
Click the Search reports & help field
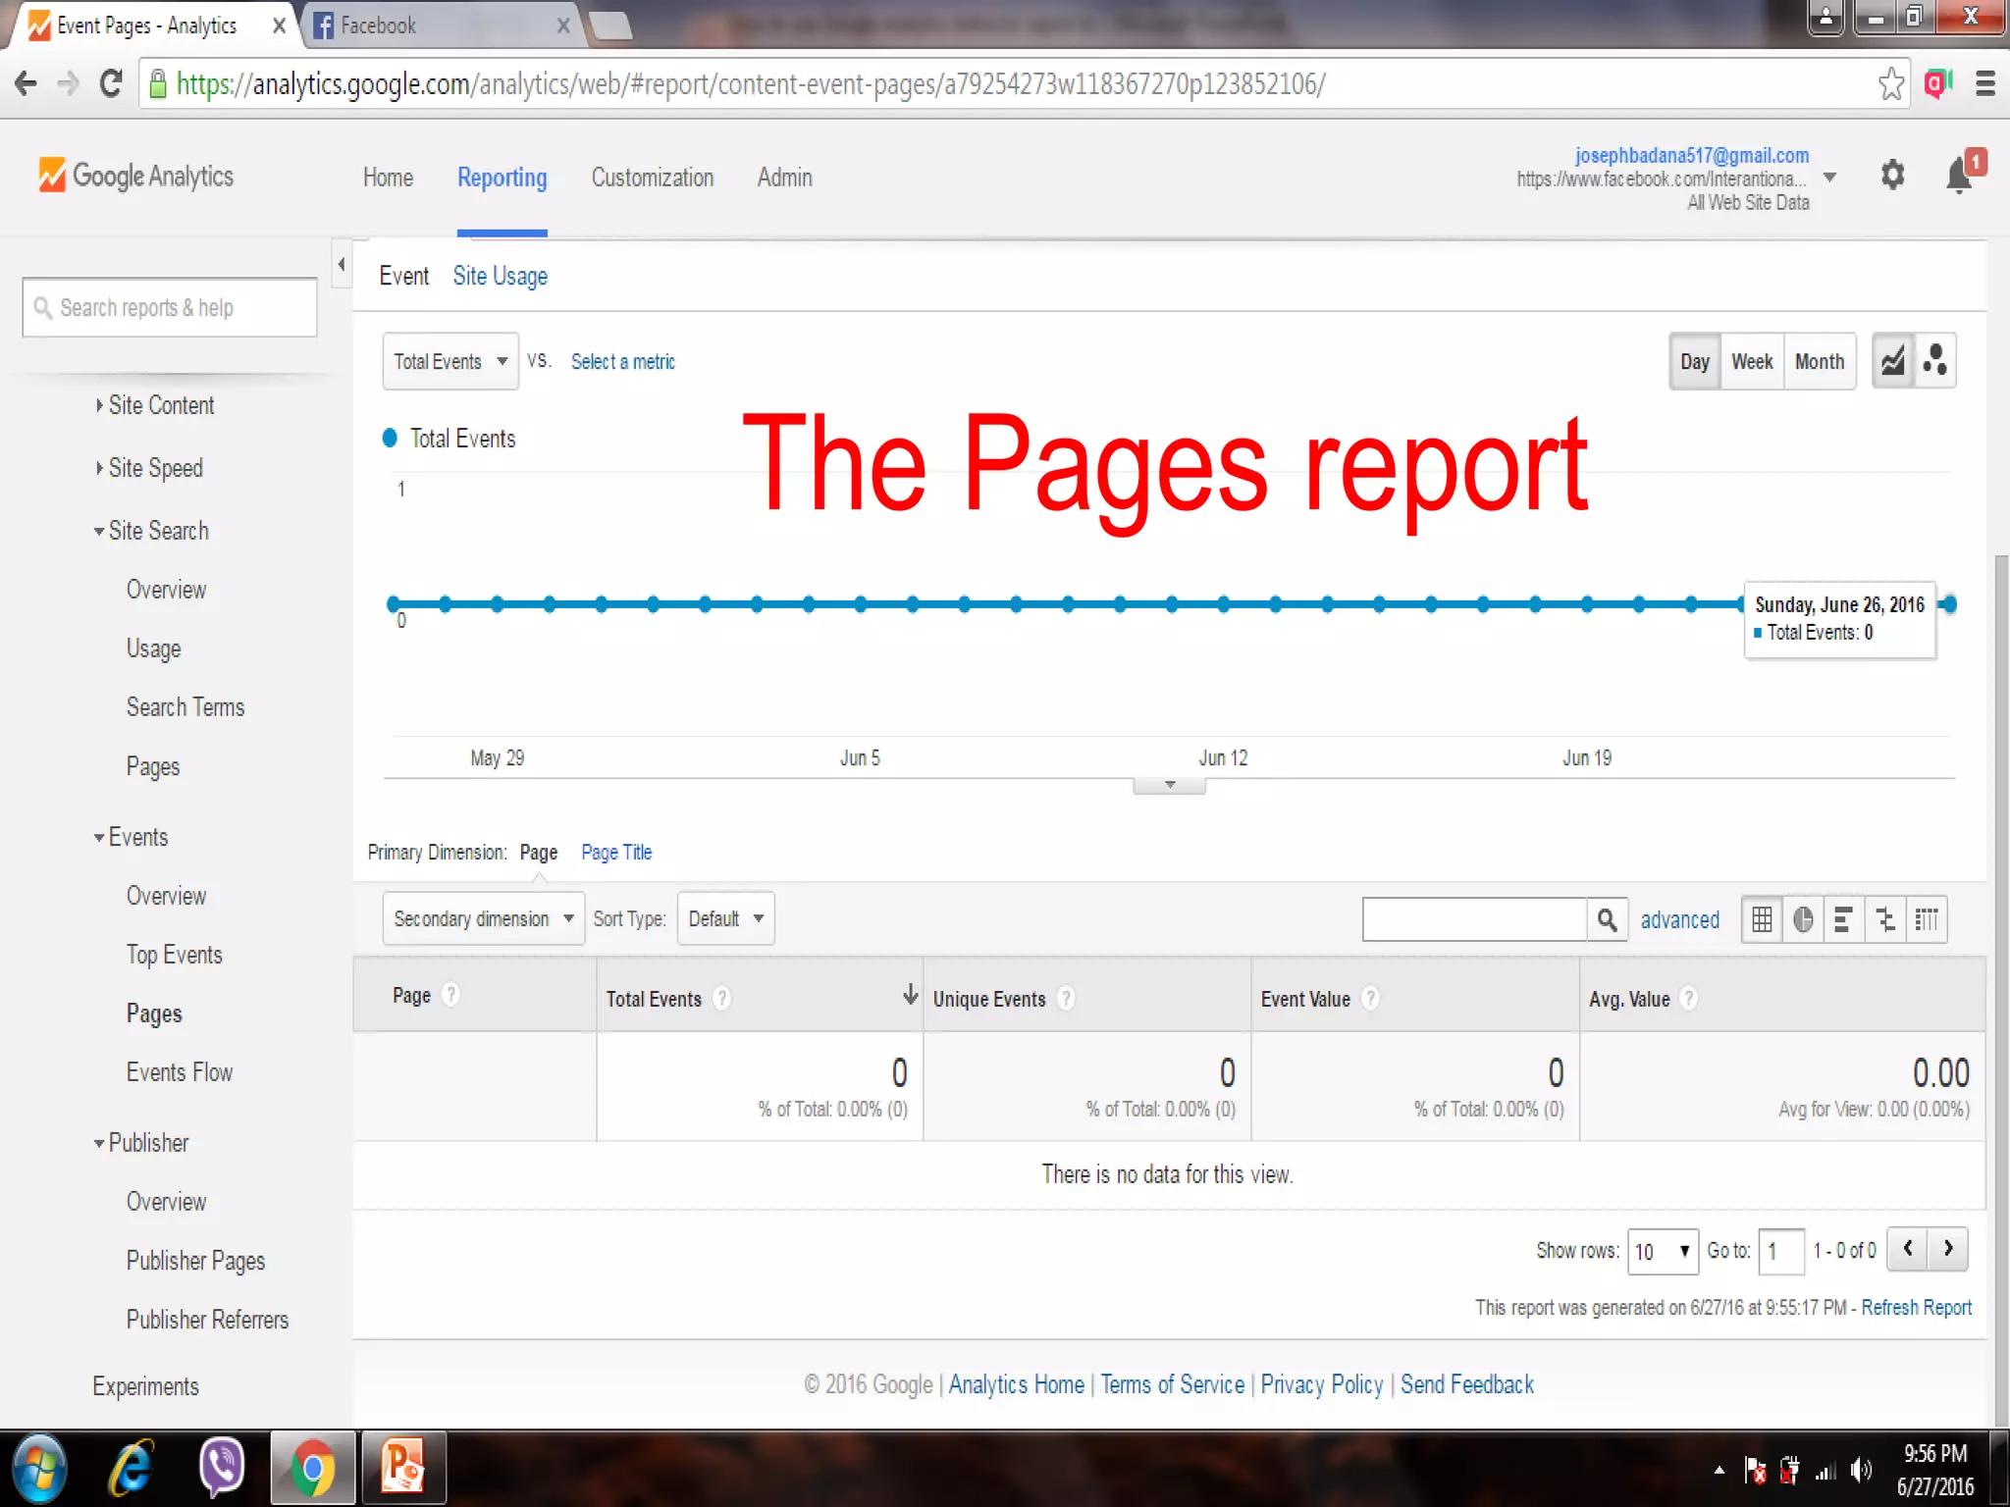(x=170, y=308)
